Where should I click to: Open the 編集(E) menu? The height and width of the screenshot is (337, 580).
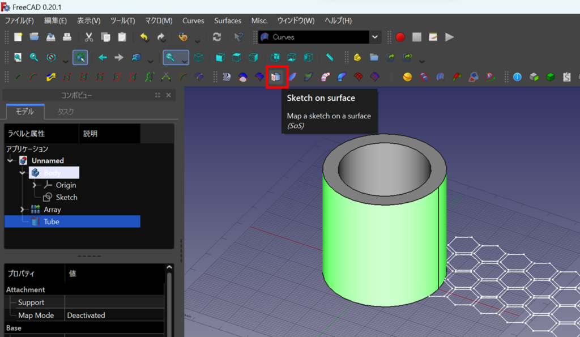[x=56, y=21]
